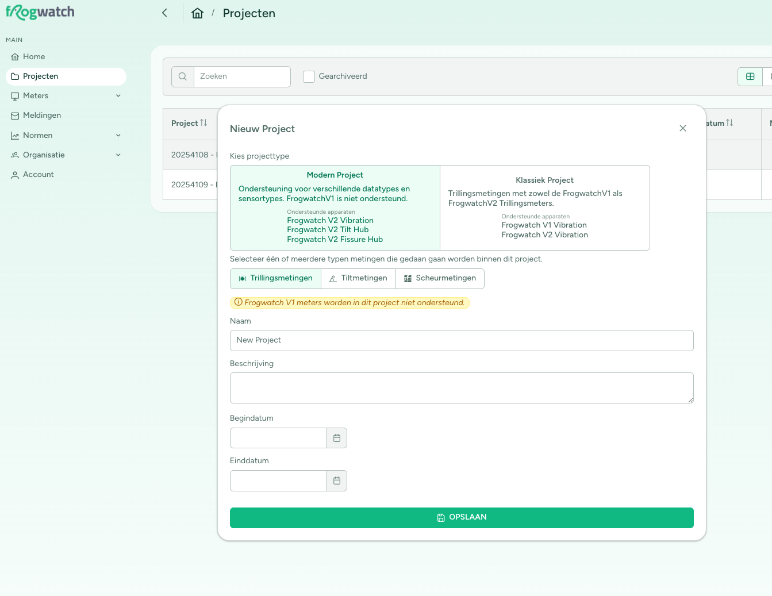
Task: Sort by Project column arrows
Action: point(203,123)
